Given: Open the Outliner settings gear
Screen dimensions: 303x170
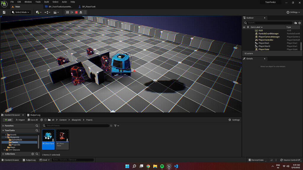Looking at the screenshot, I should click(300, 23).
